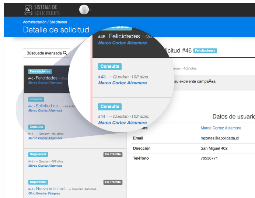Click the Email row label
Screen dimensions: 255x198
pos(138,138)
